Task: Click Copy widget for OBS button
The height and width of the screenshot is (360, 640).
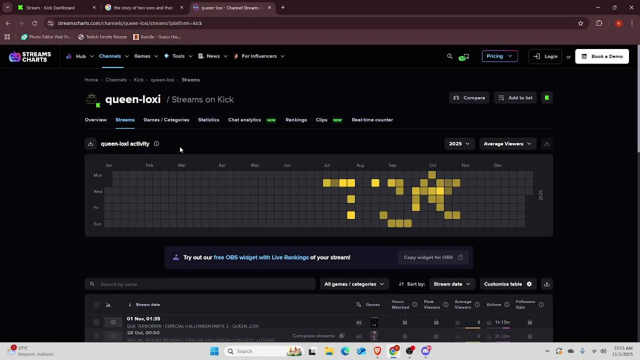Action: pyautogui.click(x=433, y=257)
